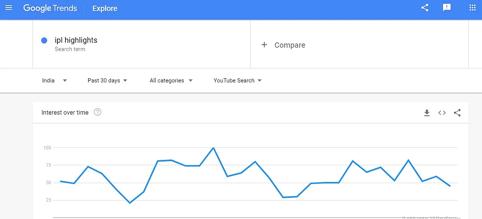This screenshot has width=482, height=219.
Task: Select the Explore header item
Action: point(105,8)
